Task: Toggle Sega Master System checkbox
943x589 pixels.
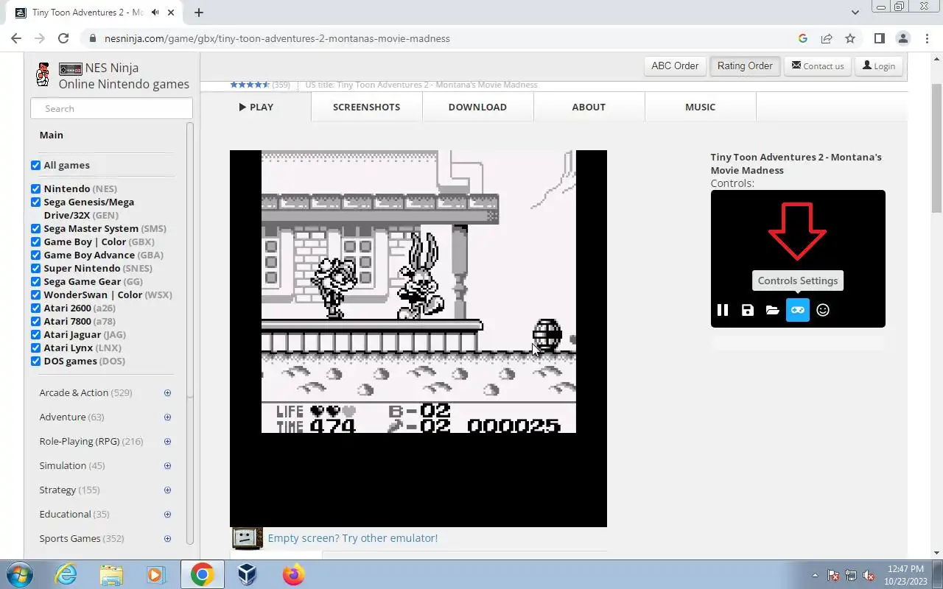Action: (x=35, y=228)
